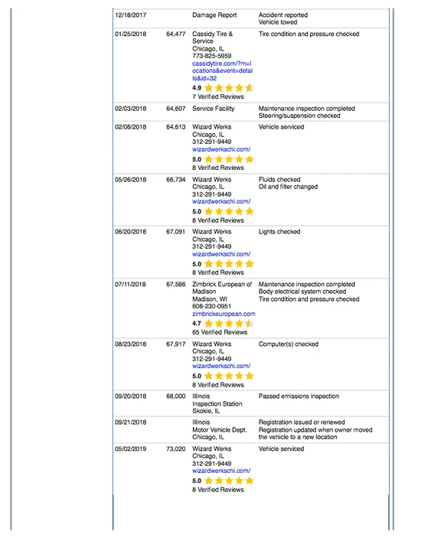Open wizardwerkschi.com link in 06/20/2018 entry
Image resolution: width=428 pixels, height=551 pixels.
click(221, 254)
